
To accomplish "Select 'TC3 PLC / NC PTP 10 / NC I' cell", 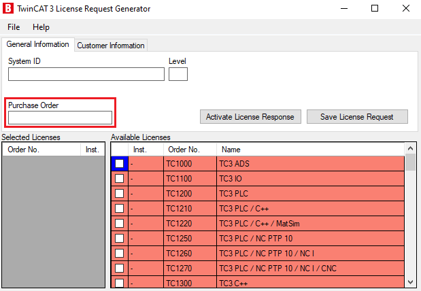I will pos(310,254).
